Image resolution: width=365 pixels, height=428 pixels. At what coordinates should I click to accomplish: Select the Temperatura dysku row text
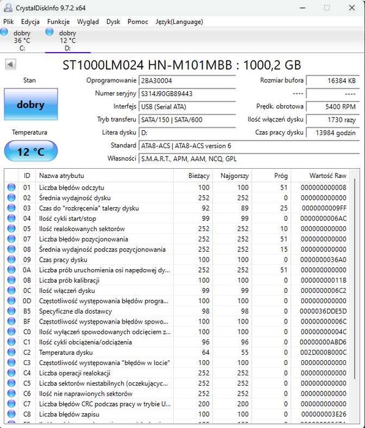click(66, 352)
